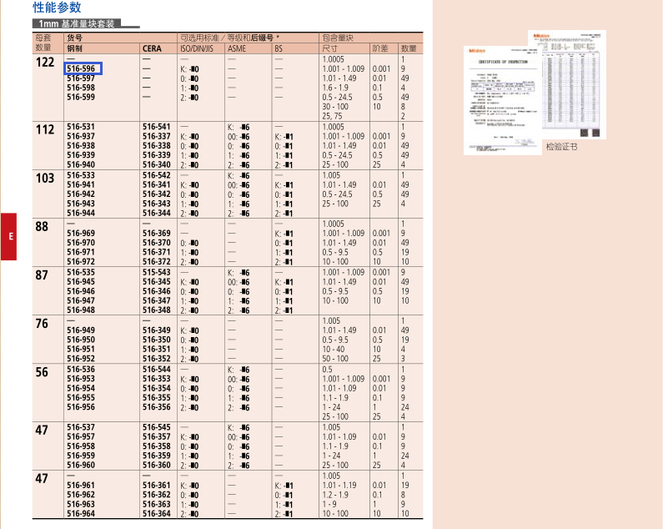Select CERA part number 516-364
663x529 pixels.
(x=157, y=513)
